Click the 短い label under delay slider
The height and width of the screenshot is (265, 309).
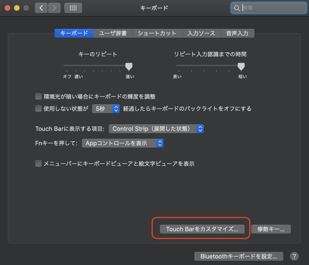242,77
